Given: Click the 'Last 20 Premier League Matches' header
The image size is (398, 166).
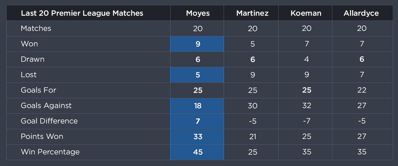Looking at the screenshot, I should click(82, 13).
